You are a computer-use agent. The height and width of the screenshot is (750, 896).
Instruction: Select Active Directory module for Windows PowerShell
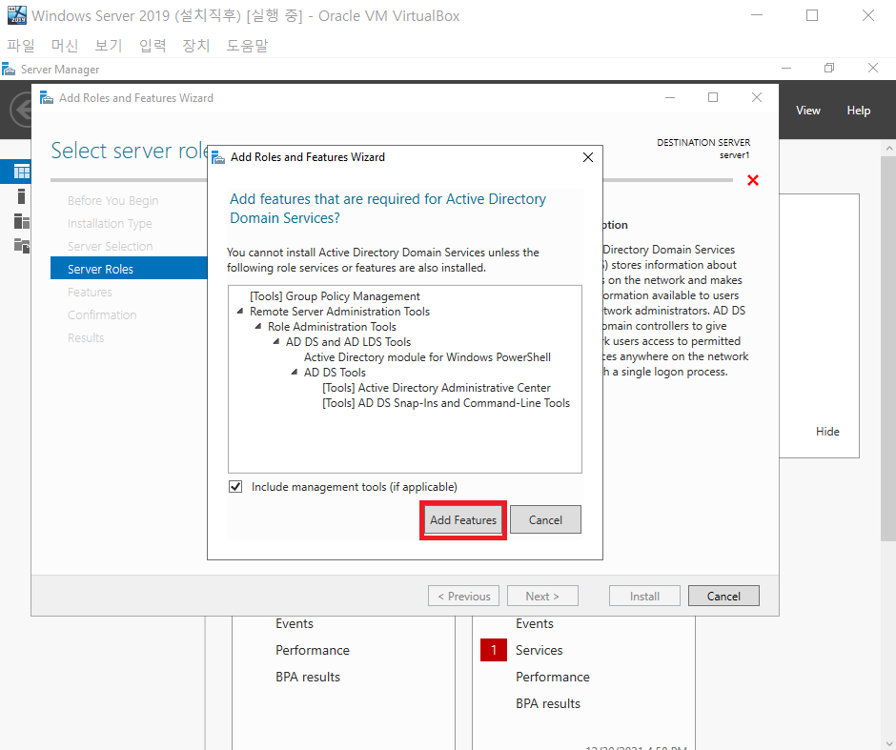coord(427,357)
